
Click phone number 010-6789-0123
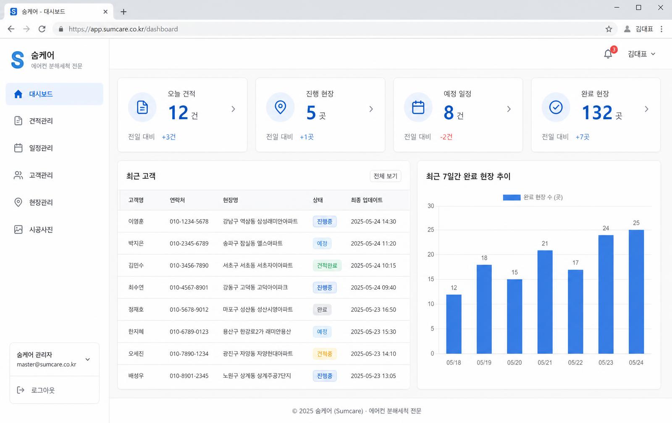[x=189, y=332]
